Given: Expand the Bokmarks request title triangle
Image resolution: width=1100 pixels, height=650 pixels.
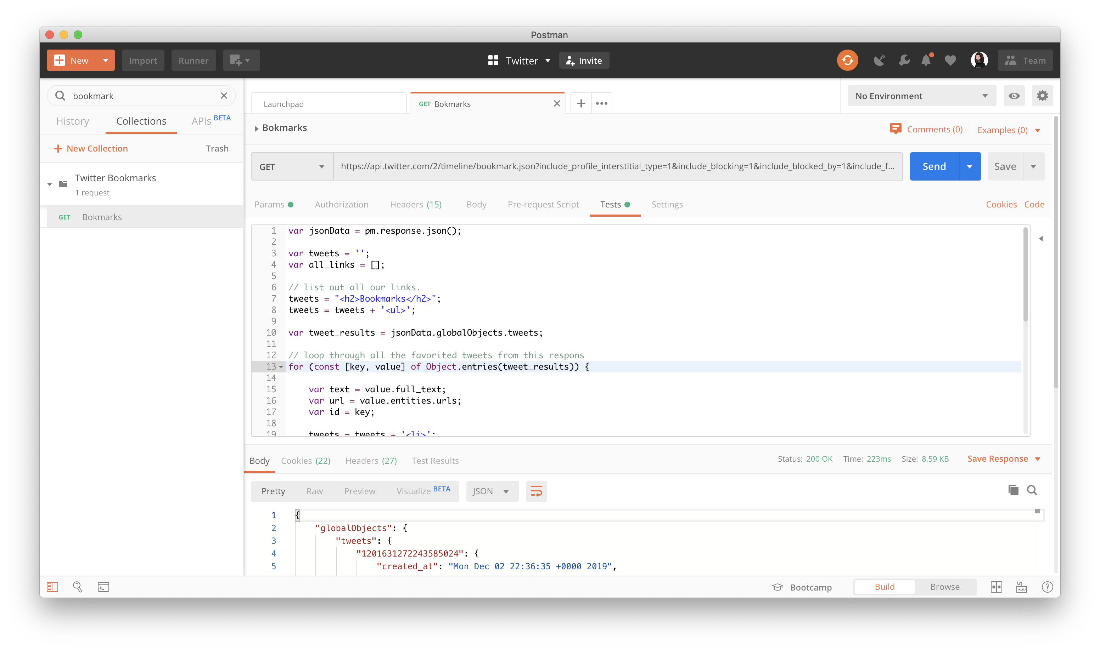Looking at the screenshot, I should (x=257, y=128).
